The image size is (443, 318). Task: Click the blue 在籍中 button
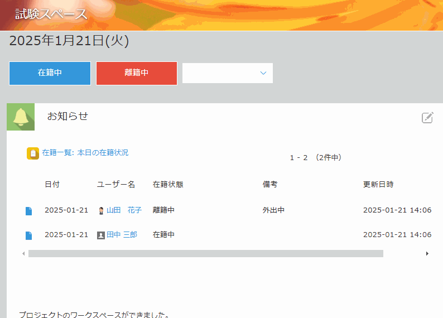pyautogui.click(x=50, y=73)
